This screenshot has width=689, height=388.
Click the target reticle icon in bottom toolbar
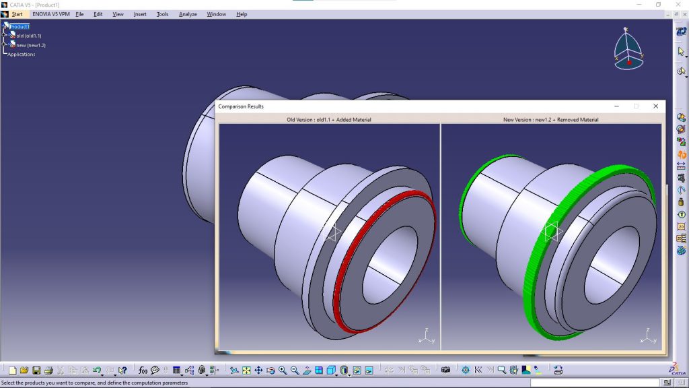click(x=466, y=370)
